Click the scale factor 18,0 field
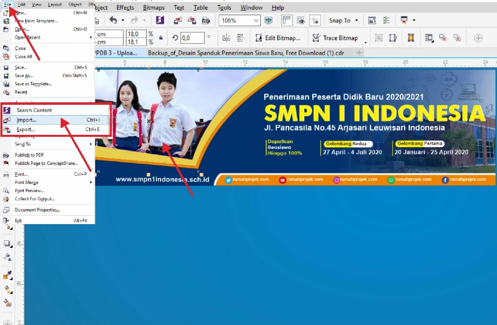The width and height of the screenshot is (497, 325). tap(136, 34)
